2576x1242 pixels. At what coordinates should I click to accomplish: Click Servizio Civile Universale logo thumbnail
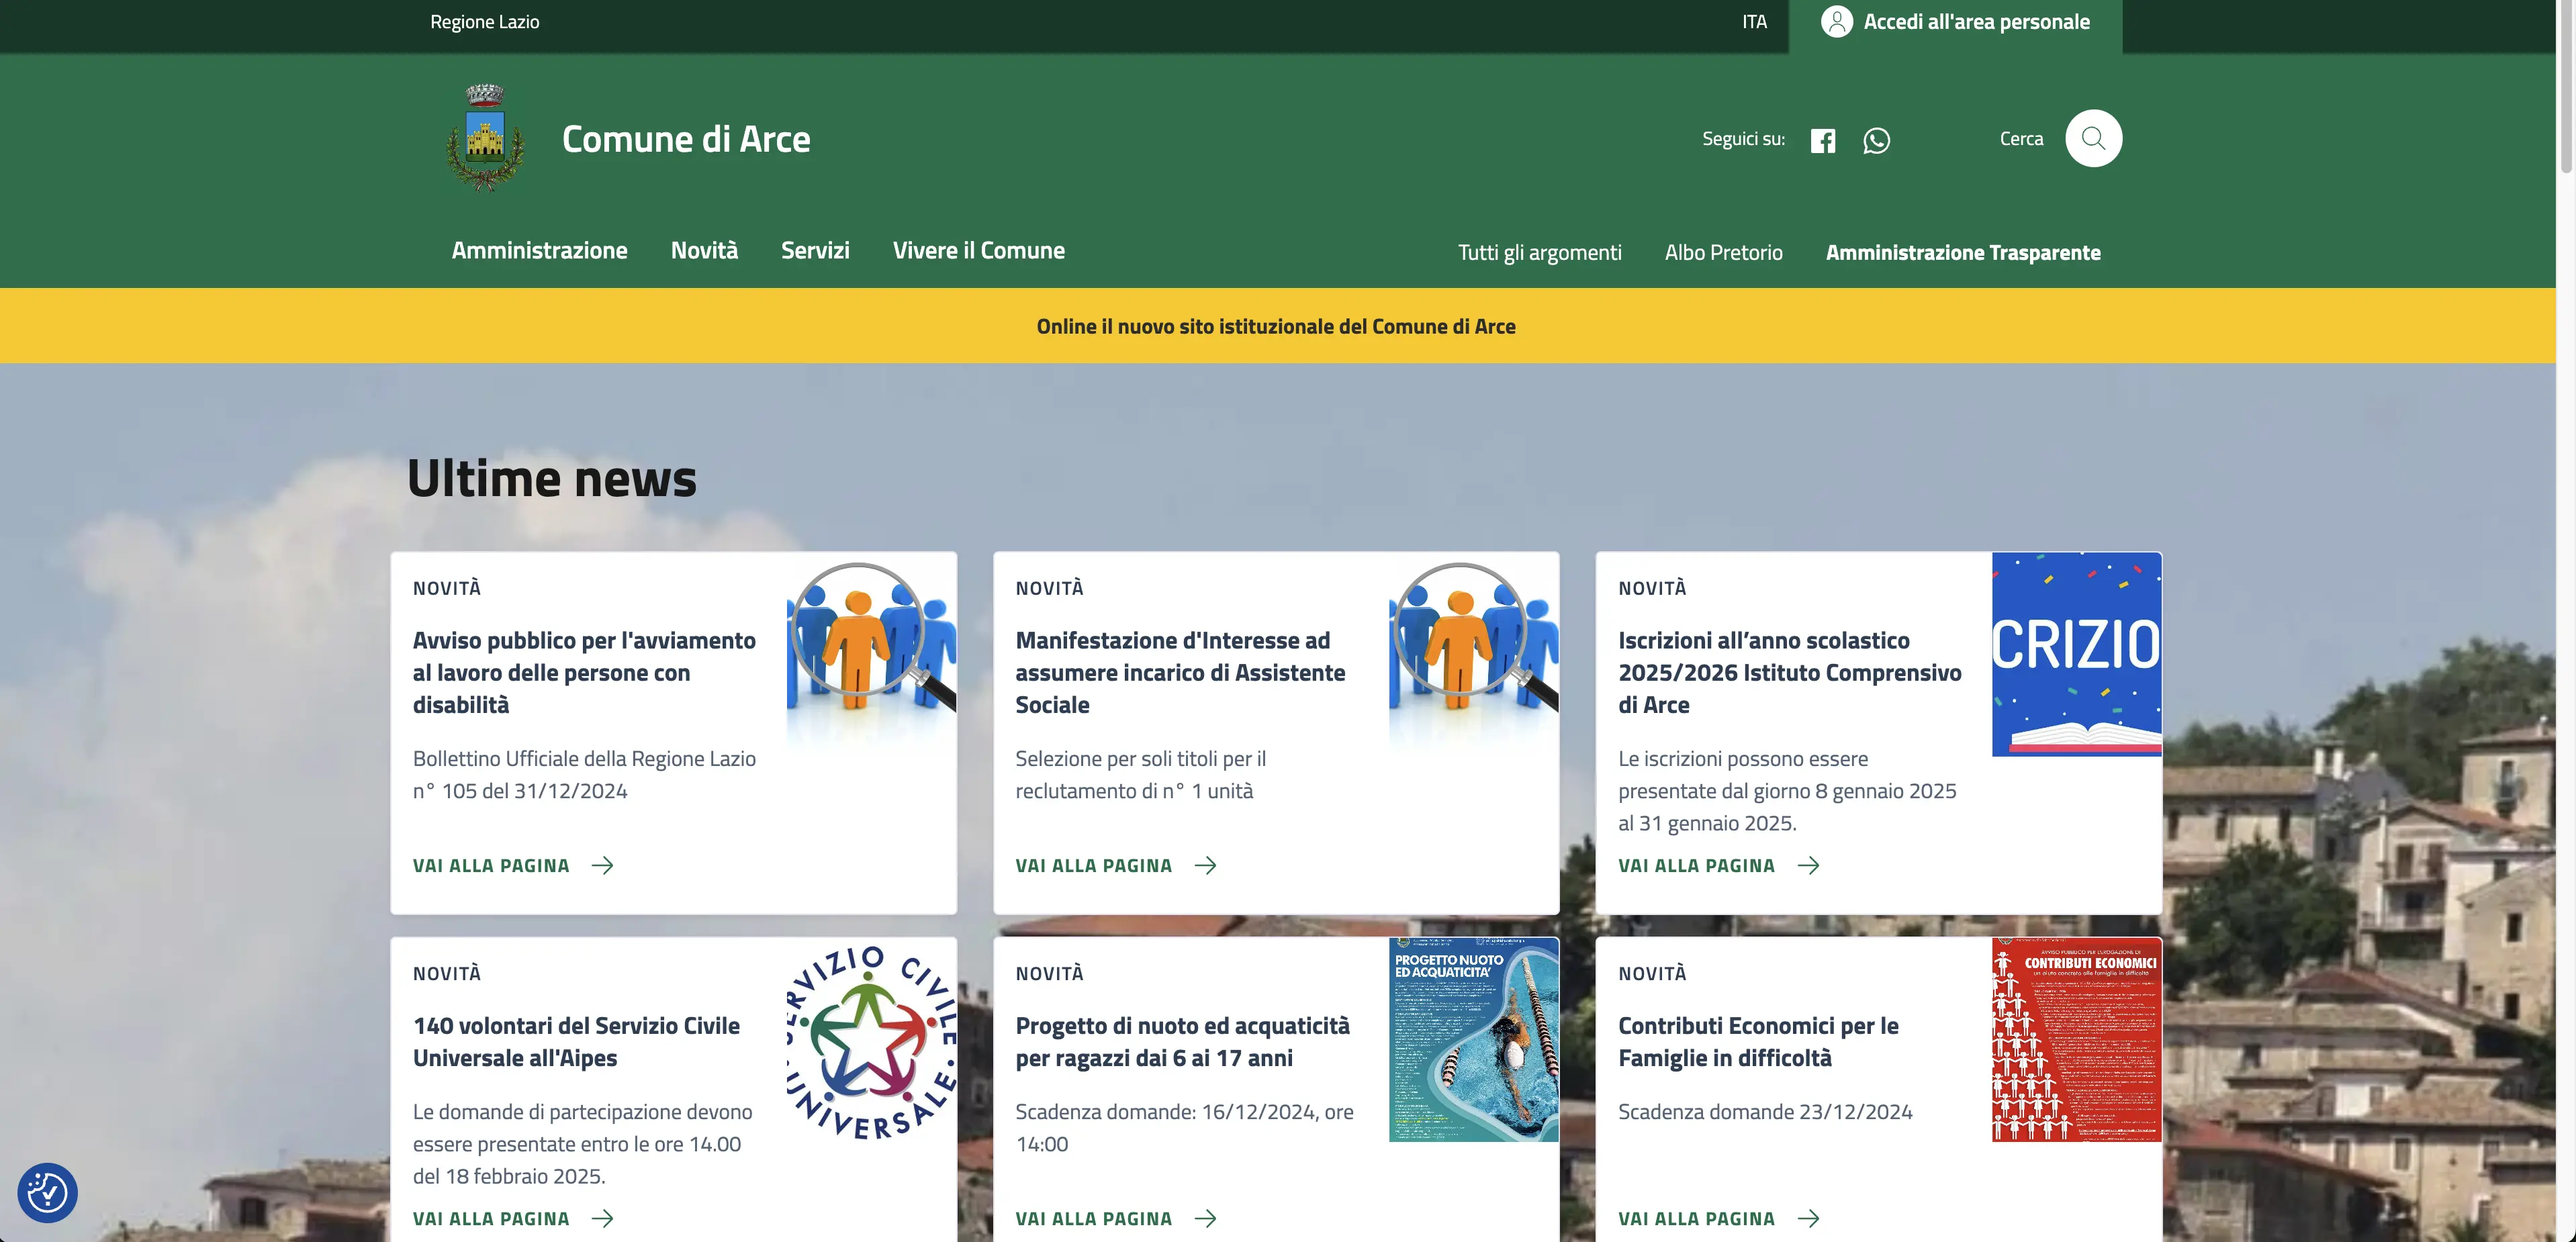pos(871,1040)
